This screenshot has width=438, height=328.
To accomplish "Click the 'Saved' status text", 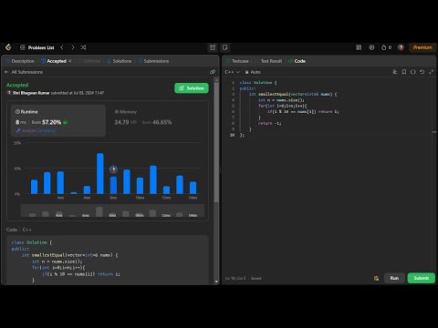I will 255,278.
